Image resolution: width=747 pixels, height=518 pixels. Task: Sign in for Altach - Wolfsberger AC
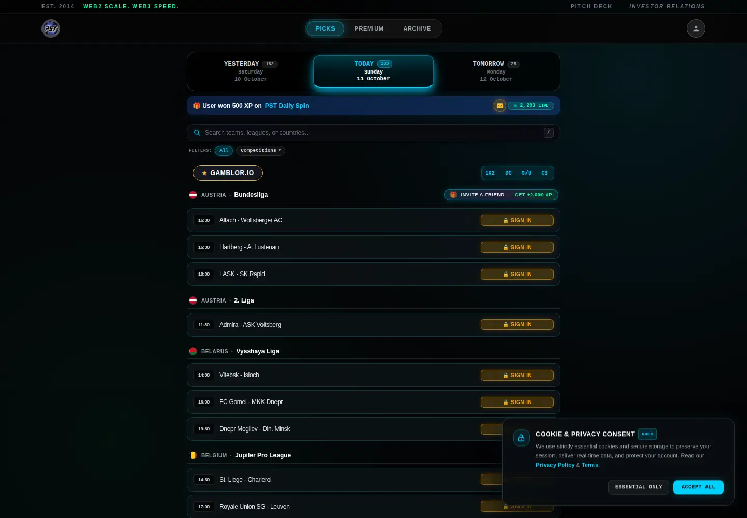point(517,221)
